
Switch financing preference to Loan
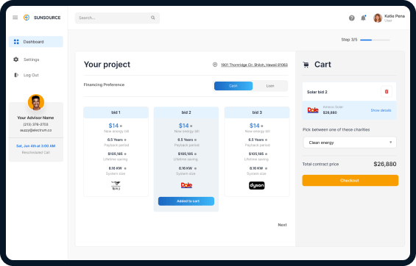[269, 86]
